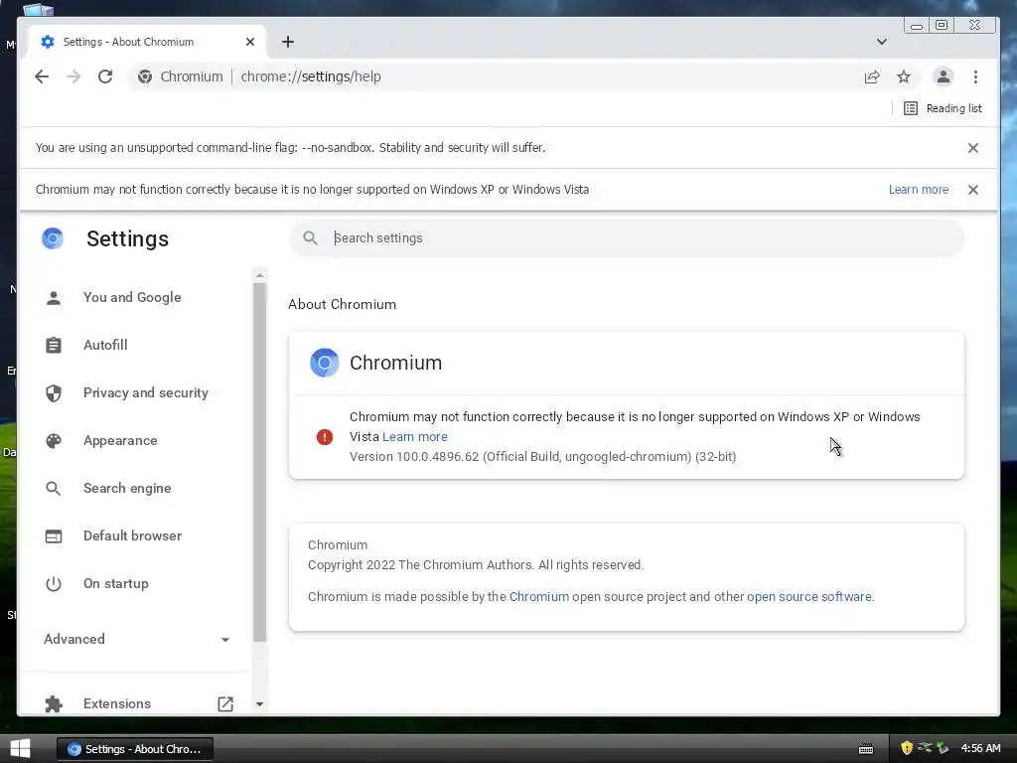The width and height of the screenshot is (1017, 763).
Task: Close the Settings - About Chromium tab
Action: coord(250,42)
